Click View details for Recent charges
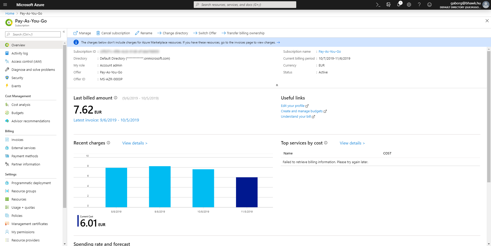Viewport: 491px width, 246px height. (x=135, y=143)
